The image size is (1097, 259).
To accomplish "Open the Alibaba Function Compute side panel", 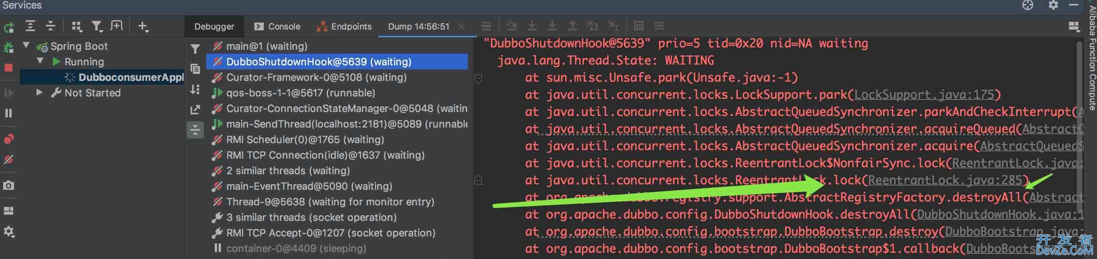I will [x=1092, y=58].
